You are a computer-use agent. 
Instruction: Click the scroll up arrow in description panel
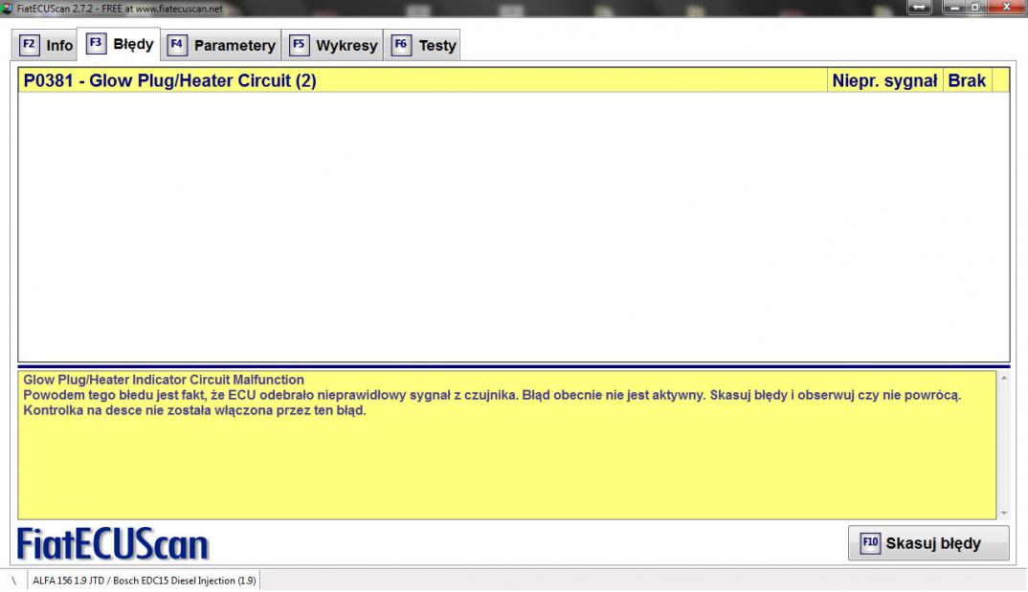pos(1003,379)
